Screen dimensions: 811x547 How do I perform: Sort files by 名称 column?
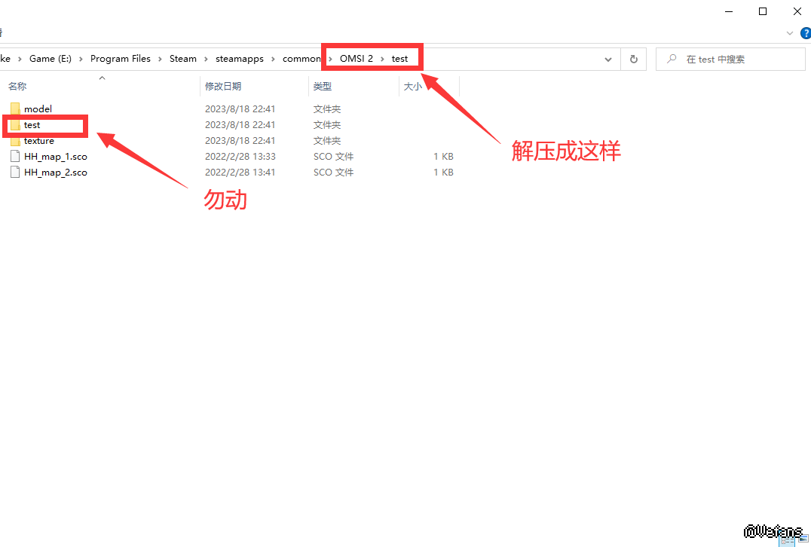17,87
